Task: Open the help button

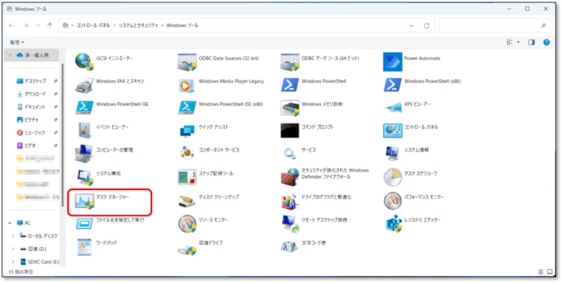Action: click(x=546, y=42)
